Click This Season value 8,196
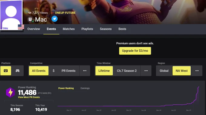The image size is (206, 115). click(15, 110)
